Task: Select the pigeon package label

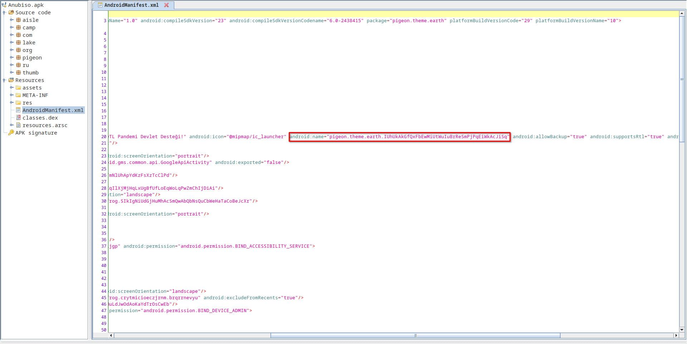Action: 32,58
